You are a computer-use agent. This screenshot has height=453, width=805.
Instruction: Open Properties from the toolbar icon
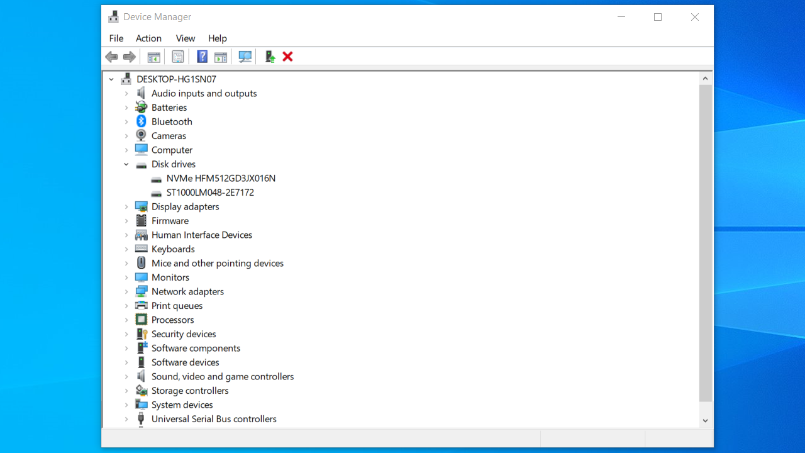point(178,57)
